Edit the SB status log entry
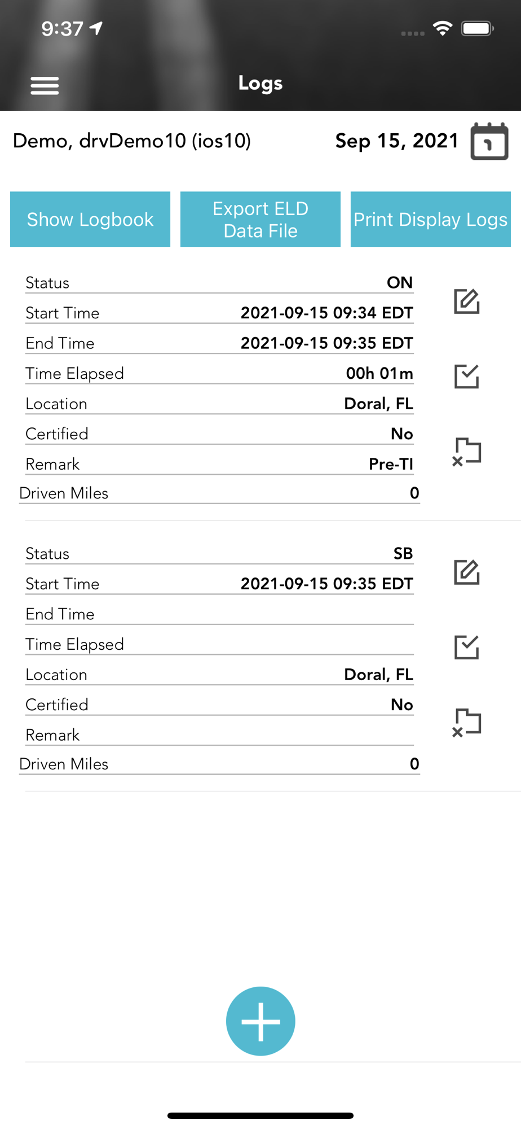This screenshot has height=1129, width=521. (467, 572)
